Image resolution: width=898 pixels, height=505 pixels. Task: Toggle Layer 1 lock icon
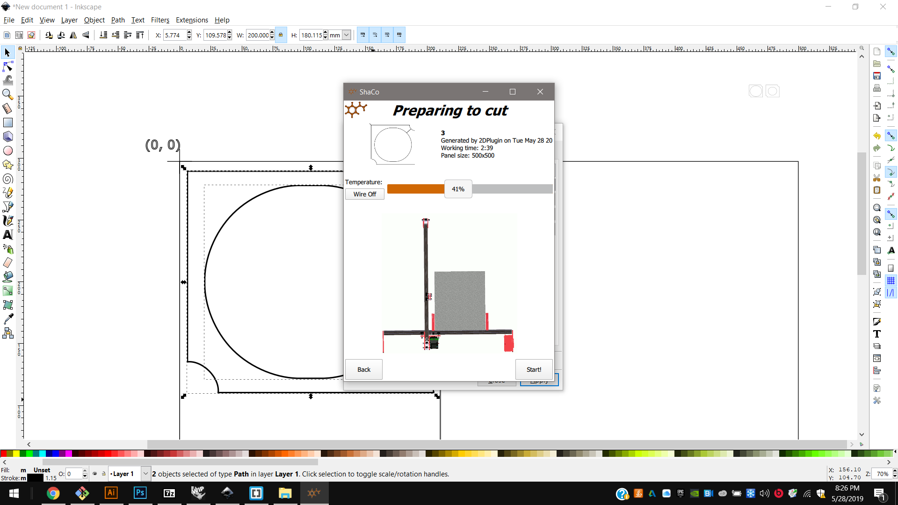pyautogui.click(x=104, y=474)
